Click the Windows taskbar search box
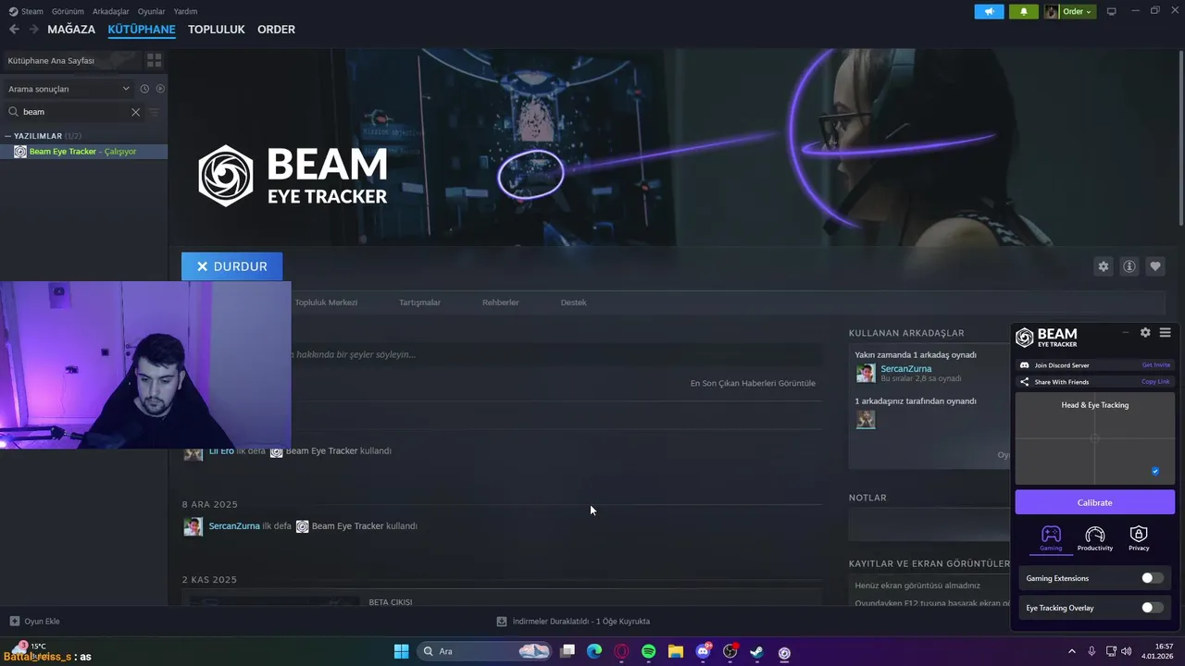The width and height of the screenshot is (1185, 666). coord(485,651)
